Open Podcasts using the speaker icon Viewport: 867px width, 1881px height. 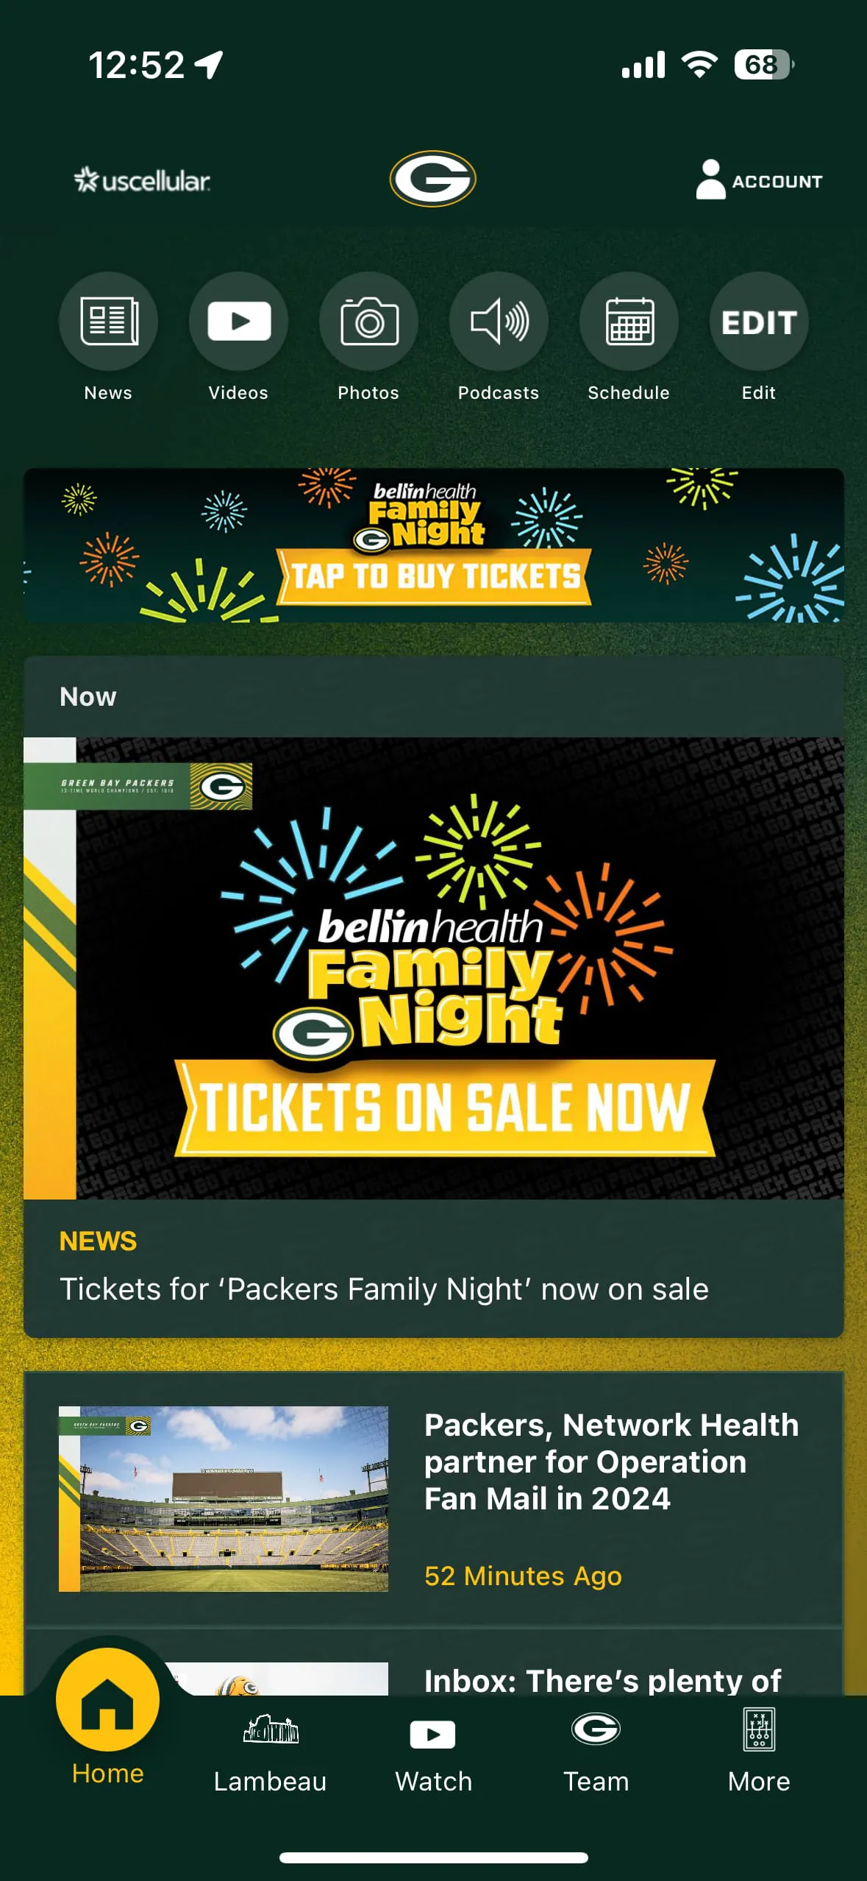pyautogui.click(x=499, y=322)
